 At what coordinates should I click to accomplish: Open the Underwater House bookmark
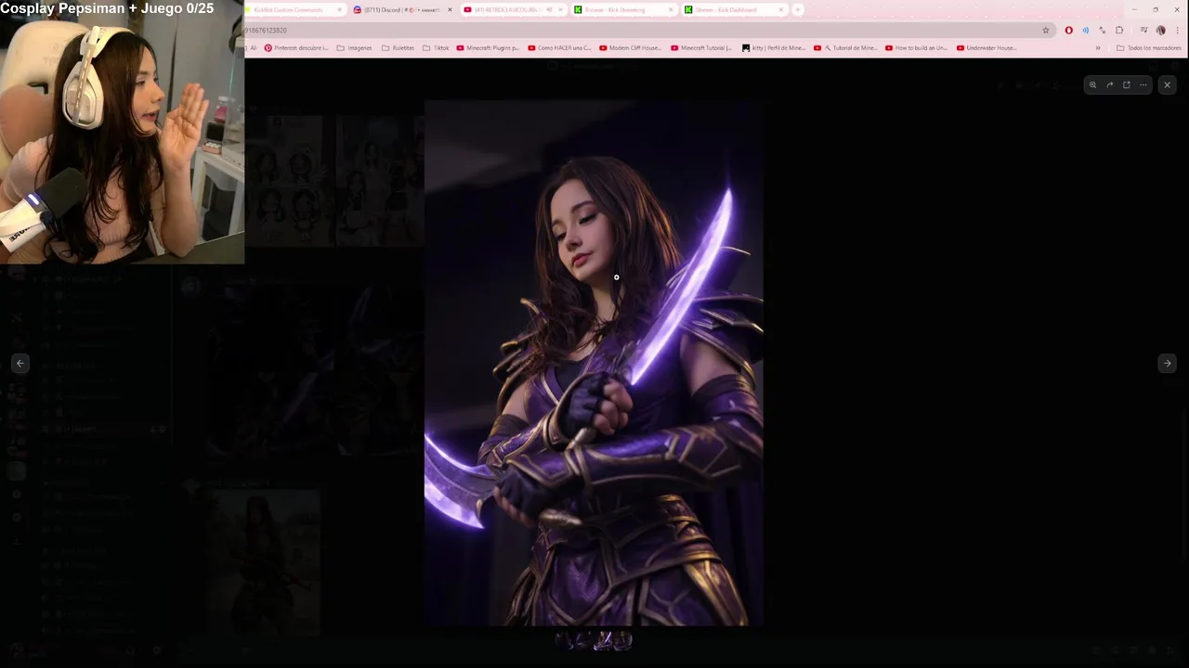[x=986, y=47]
